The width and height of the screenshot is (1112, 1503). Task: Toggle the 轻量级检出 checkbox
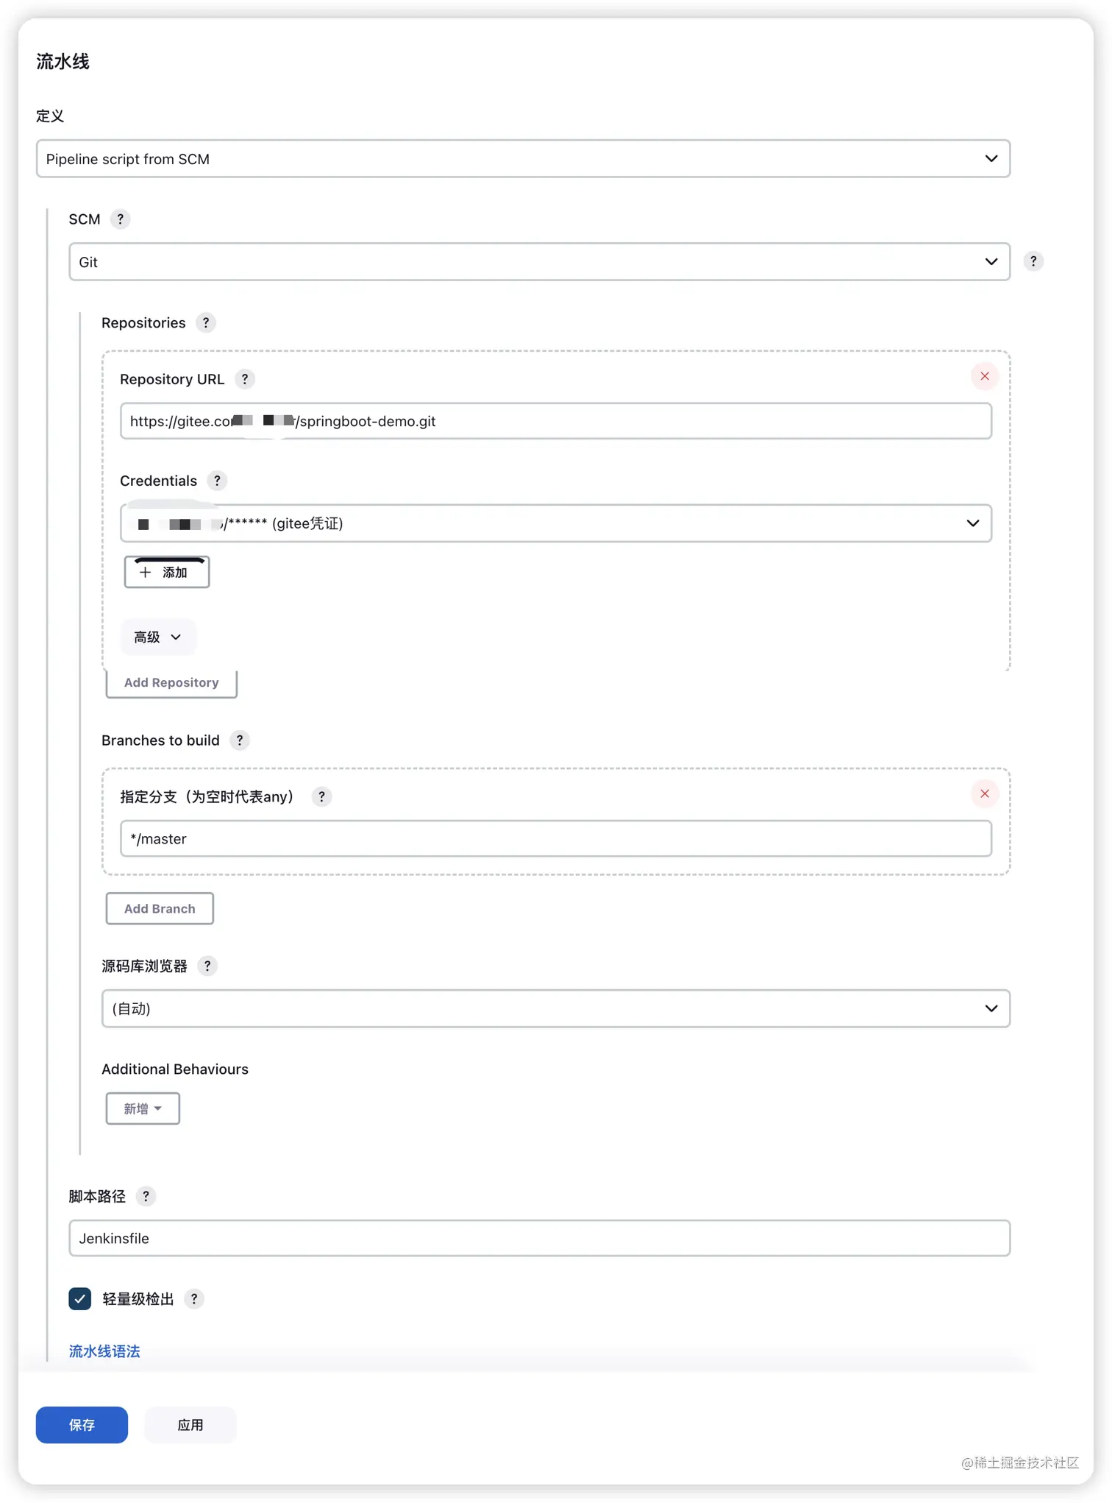click(80, 1298)
